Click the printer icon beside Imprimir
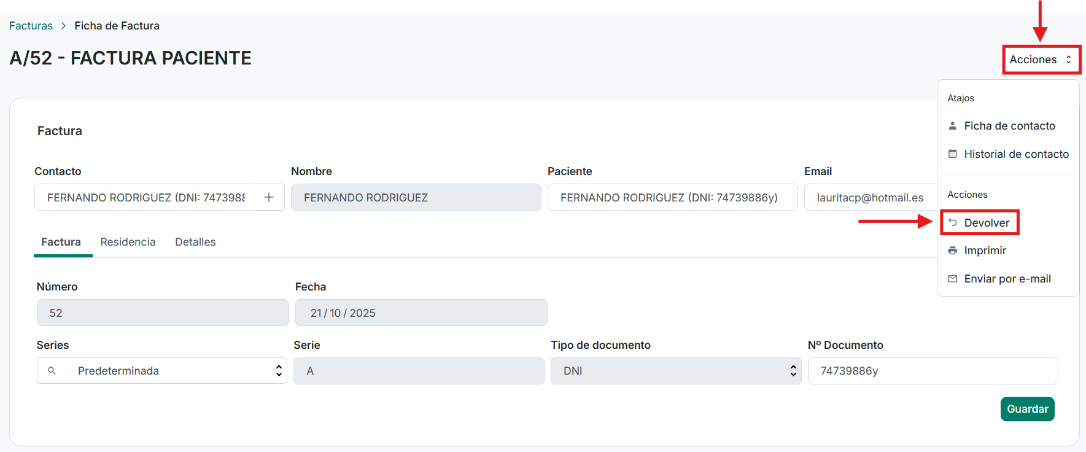 click(953, 251)
